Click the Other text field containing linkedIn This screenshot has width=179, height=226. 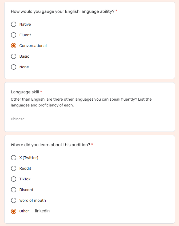(x=101, y=211)
